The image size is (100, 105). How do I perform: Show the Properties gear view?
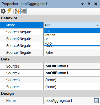point(3,11)
